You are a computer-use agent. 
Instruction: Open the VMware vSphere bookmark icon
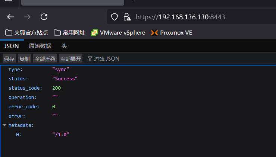(94, 33)
